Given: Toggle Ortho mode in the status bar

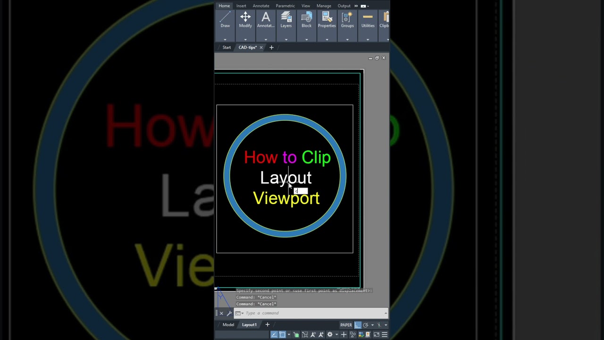Looking at the screenshot, I should [358, 325].
